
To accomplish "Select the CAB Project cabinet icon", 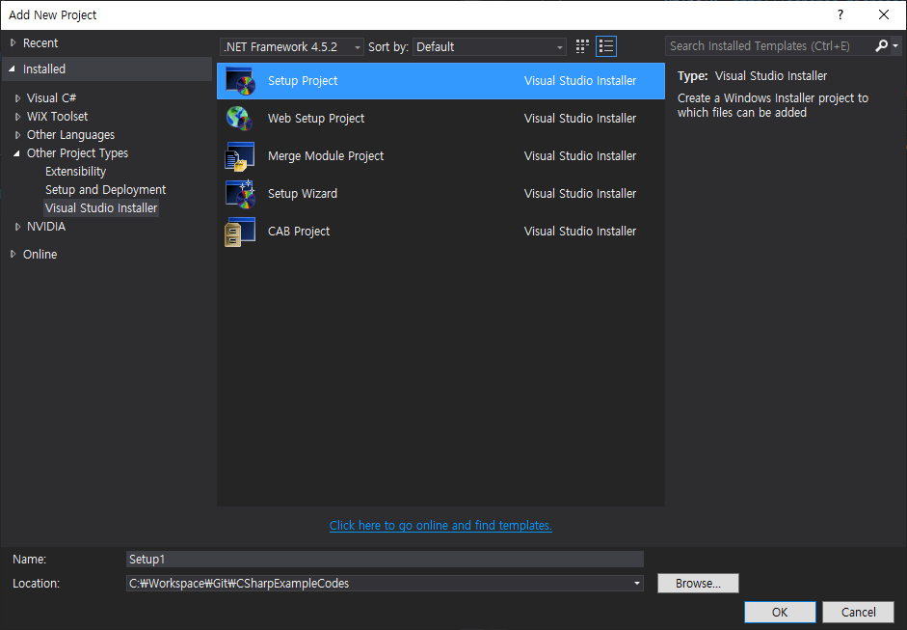I will click(240, 232).
